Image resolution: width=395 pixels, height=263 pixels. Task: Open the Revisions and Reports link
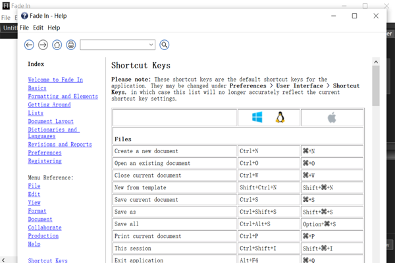click(x=59, y=145)
